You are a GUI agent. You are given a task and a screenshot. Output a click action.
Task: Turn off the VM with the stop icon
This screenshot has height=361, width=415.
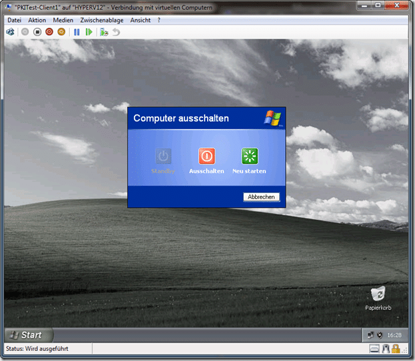(37, 32)
